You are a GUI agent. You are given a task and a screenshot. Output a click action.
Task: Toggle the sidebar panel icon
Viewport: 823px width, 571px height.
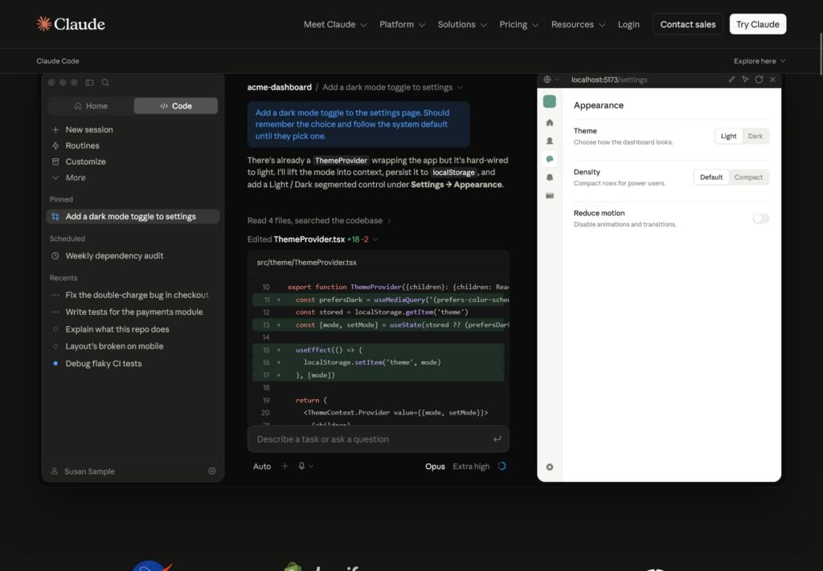click(x=90, y=83)
